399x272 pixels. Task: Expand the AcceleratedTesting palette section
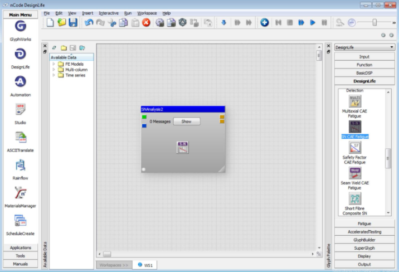click(364, 232)
